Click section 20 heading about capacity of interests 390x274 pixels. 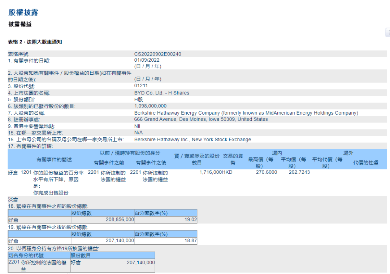coord(53,249)
